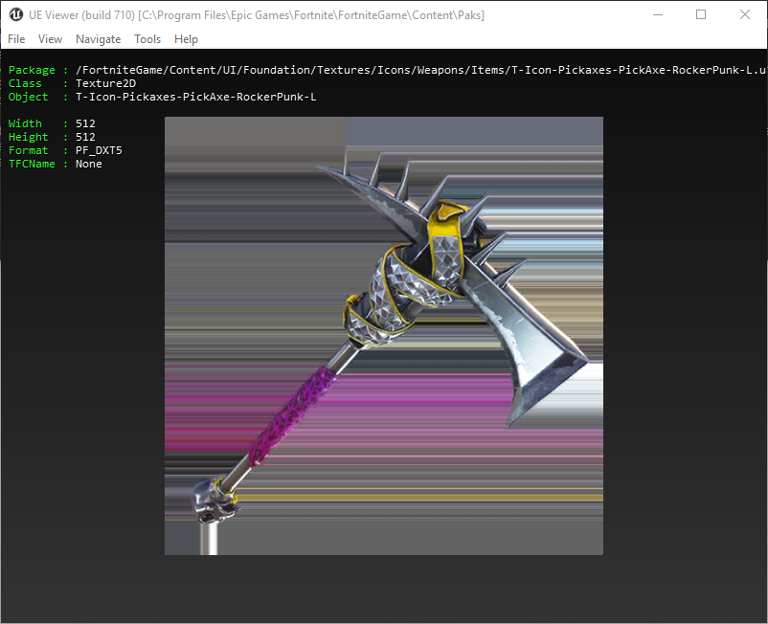Click the window title bar text
Image resolution: width=768 pixels, height=624 pixels.
click(259, 14)
